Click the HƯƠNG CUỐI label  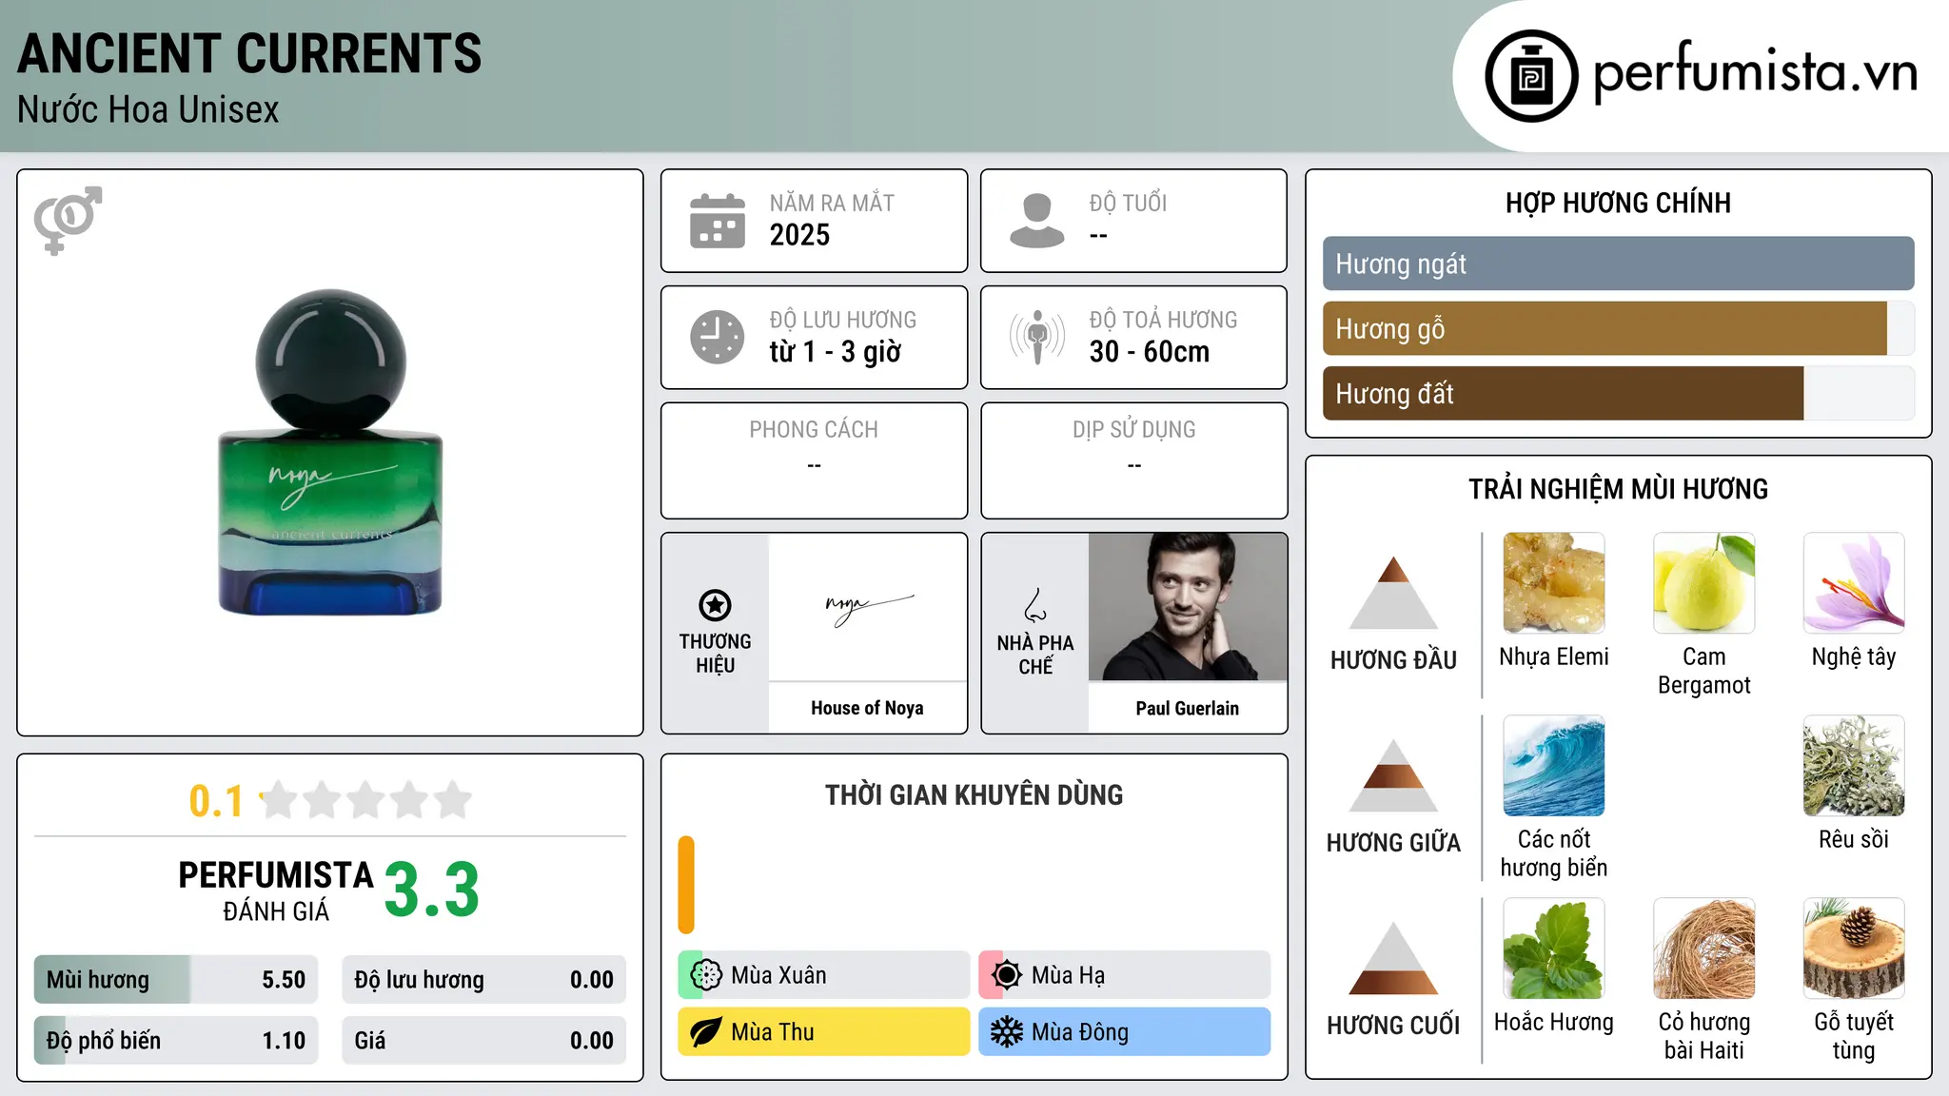coord(1393,1026)
